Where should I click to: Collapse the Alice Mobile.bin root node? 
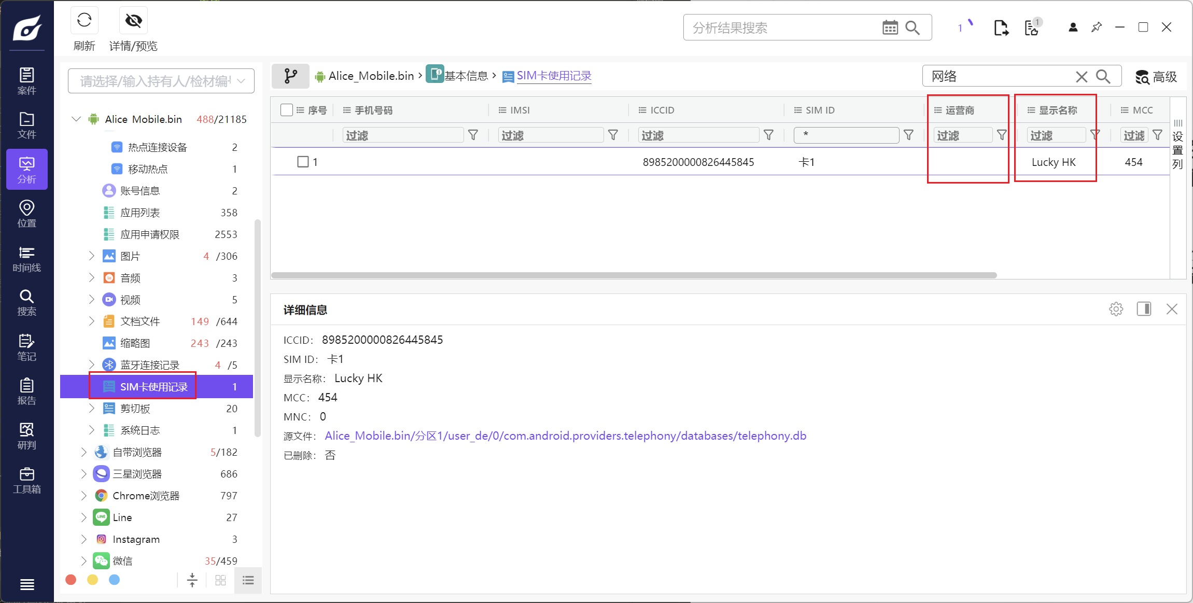(76, 119)
